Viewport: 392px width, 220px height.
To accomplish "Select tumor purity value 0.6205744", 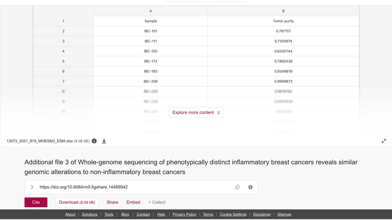I will [283, 51].
